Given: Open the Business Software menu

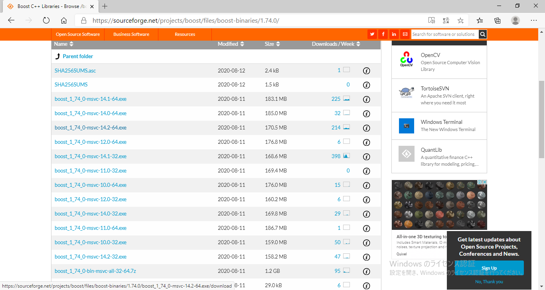Looking at the screenshot, I should (131, 34).
